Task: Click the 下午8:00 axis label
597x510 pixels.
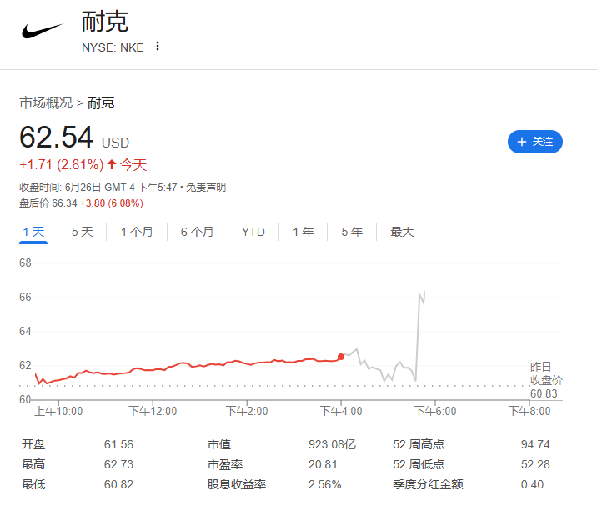Action: point(529,411)
